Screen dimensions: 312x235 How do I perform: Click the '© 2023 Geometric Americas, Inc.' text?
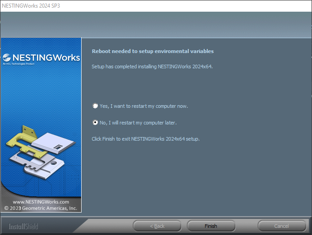pyautogui.click(x=41, y=208)
